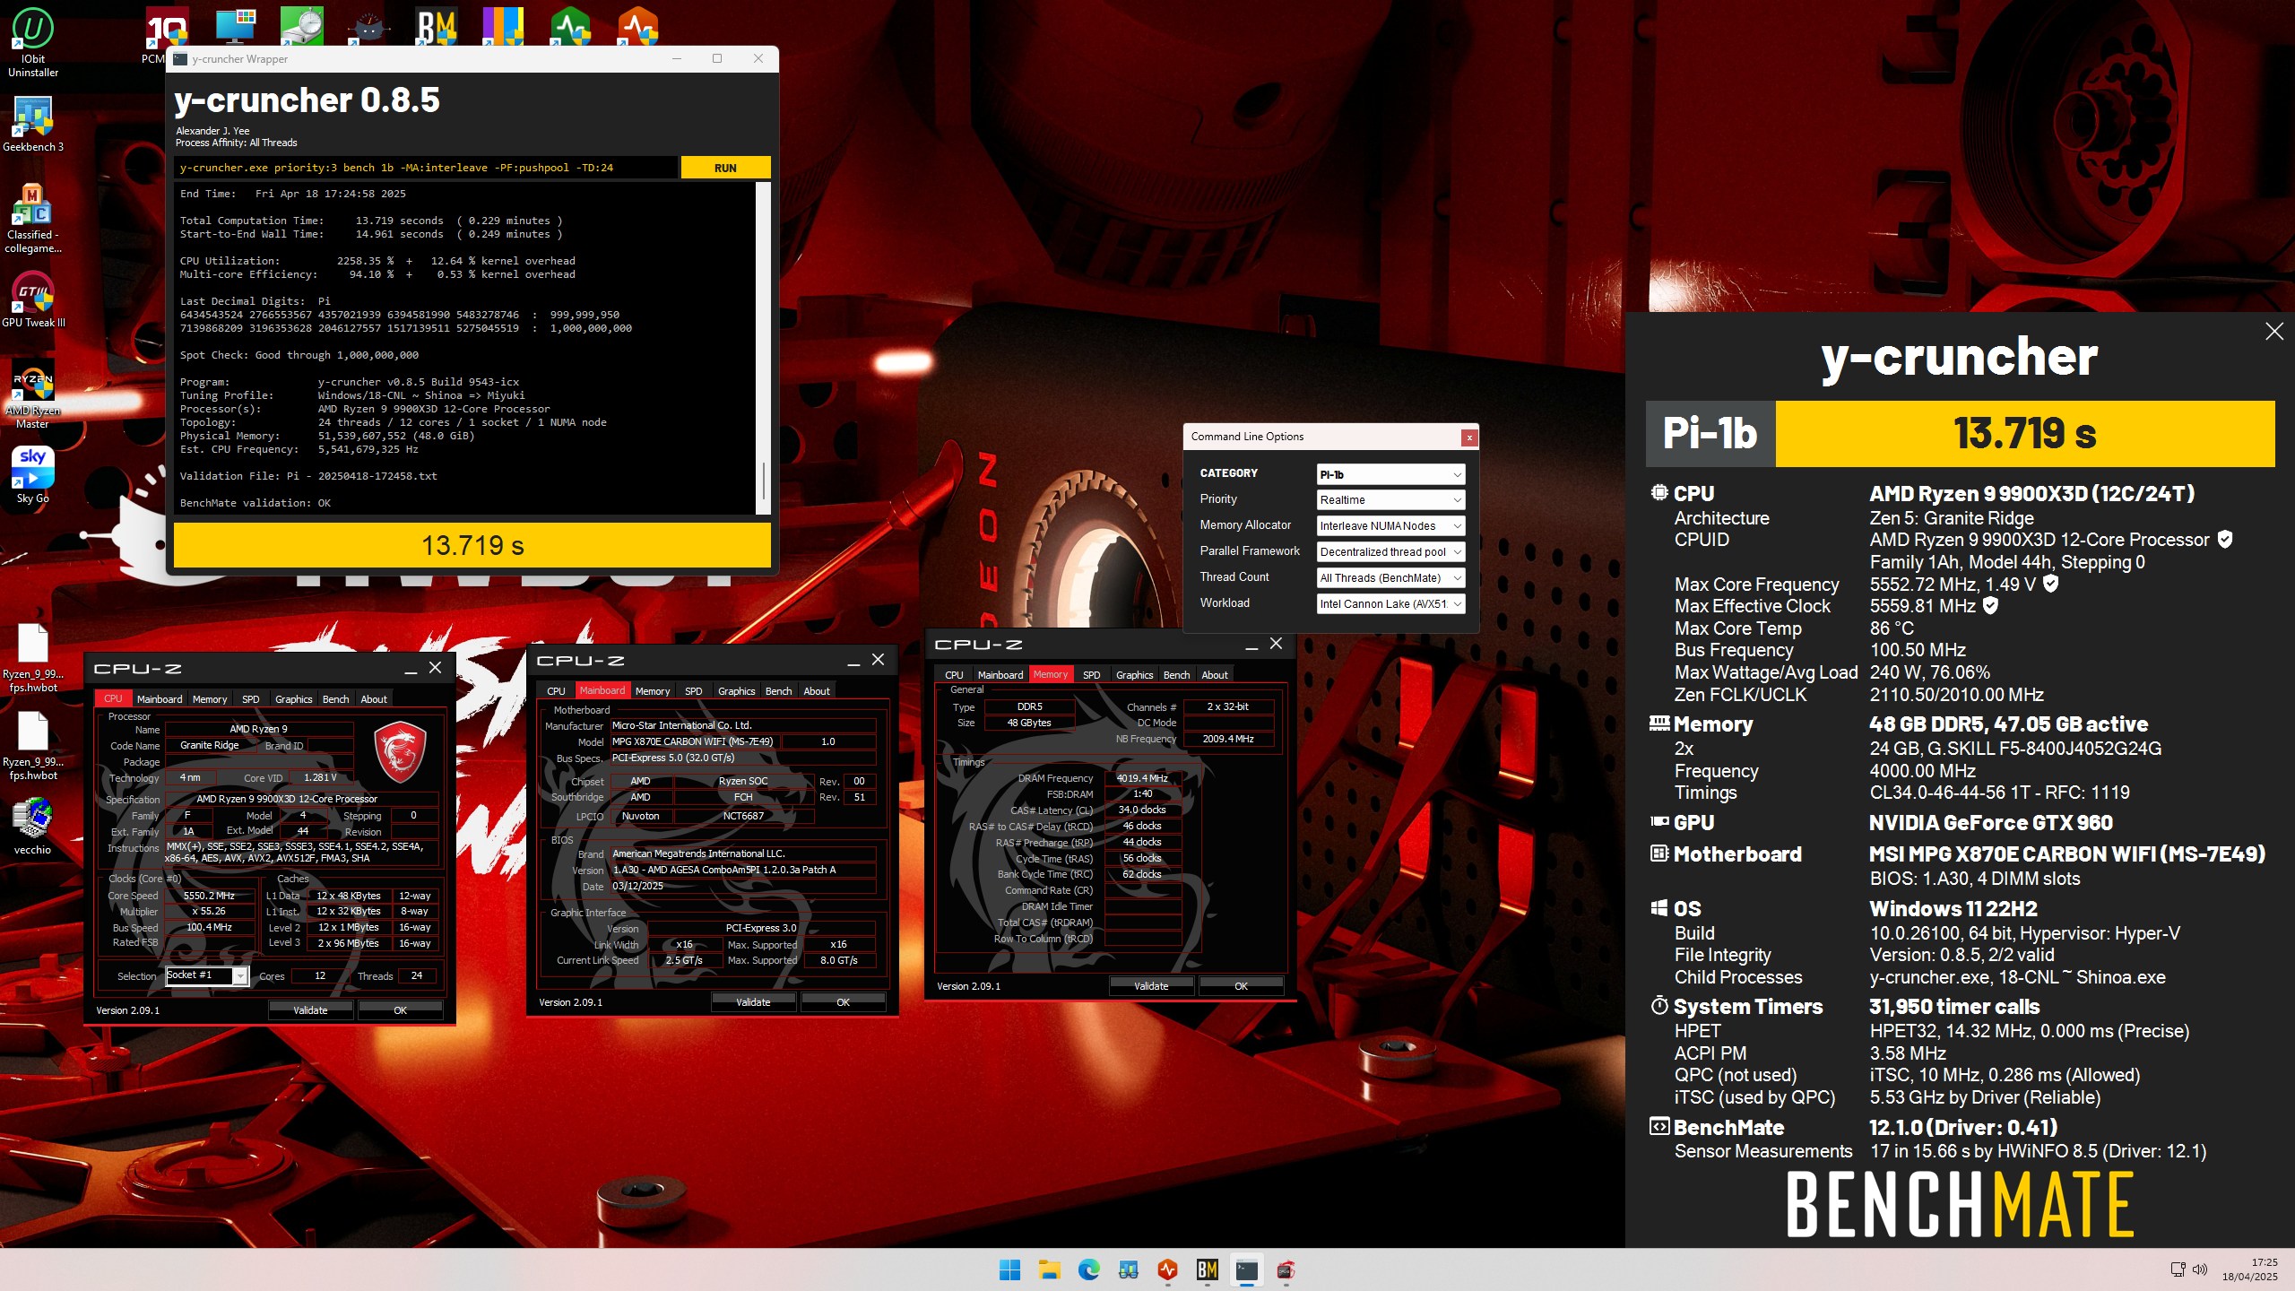Click OK in the CPU-Z mainboard window
This screenshot has width=2295, height=1291.
coord(843,1002)
